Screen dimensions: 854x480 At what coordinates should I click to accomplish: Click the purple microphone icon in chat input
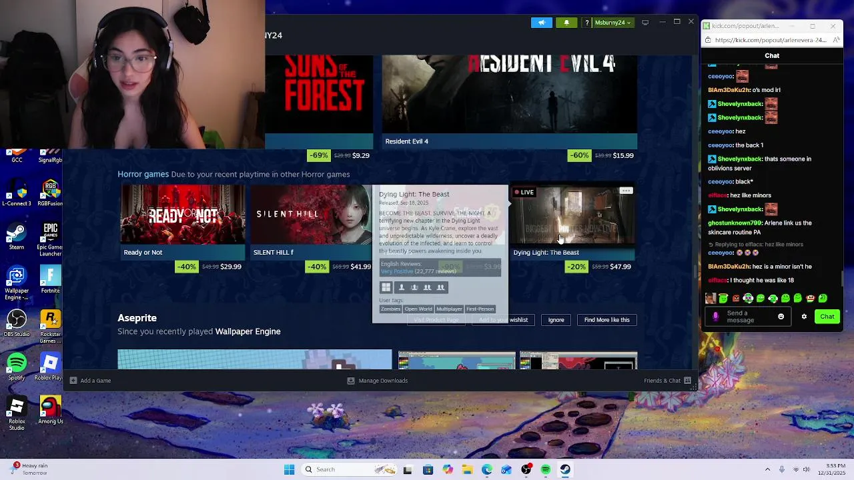coord(716,317)
